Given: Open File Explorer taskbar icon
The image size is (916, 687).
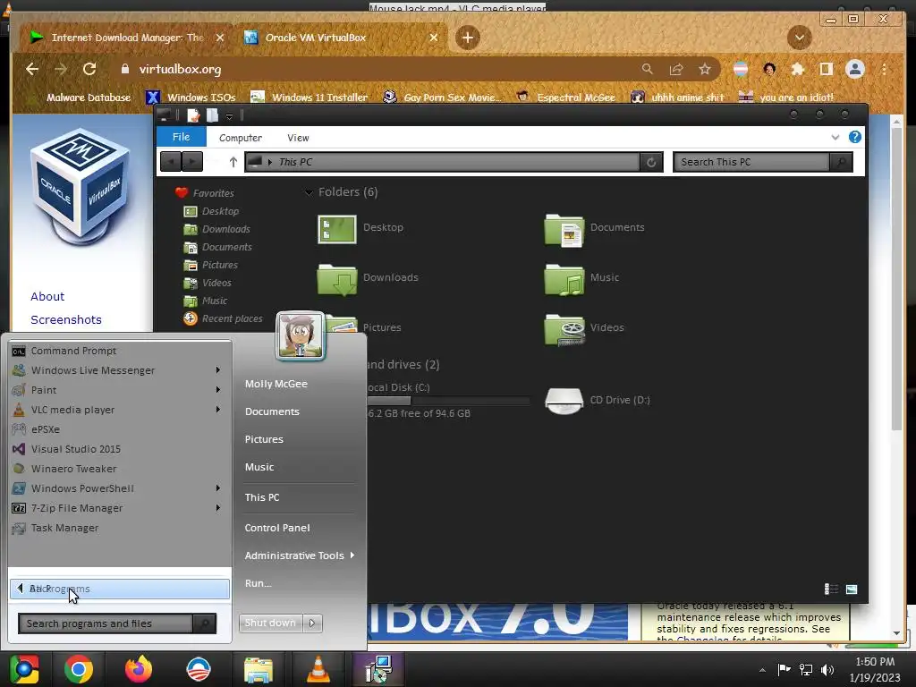Looking at the screenshot, I should [258, 669].
